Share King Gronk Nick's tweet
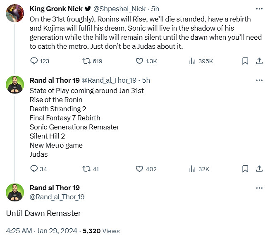Screen dimensions: 270x239 point(259,61)
